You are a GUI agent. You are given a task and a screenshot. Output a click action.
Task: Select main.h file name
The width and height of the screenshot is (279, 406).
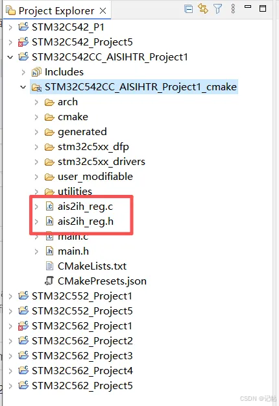coord(73,251)
